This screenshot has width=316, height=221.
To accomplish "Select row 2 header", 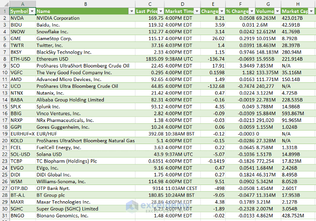I will coord(5,18).
